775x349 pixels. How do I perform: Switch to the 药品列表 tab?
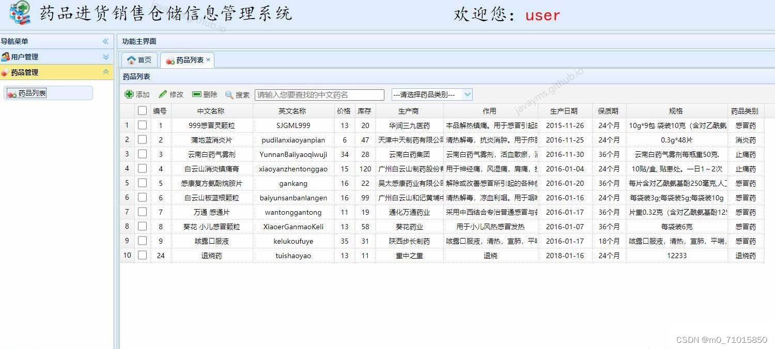(x=187, y=60)
